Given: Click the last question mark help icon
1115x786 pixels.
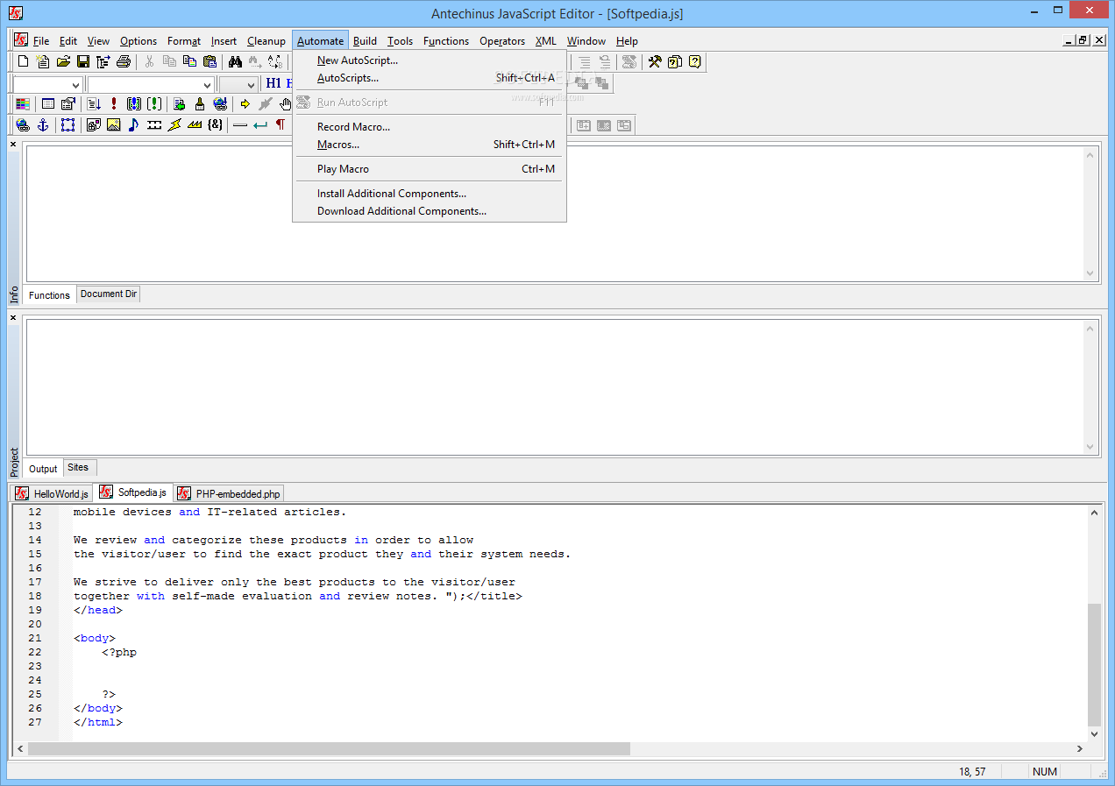Looking at the screenshot, I should (x=695, y=61).
